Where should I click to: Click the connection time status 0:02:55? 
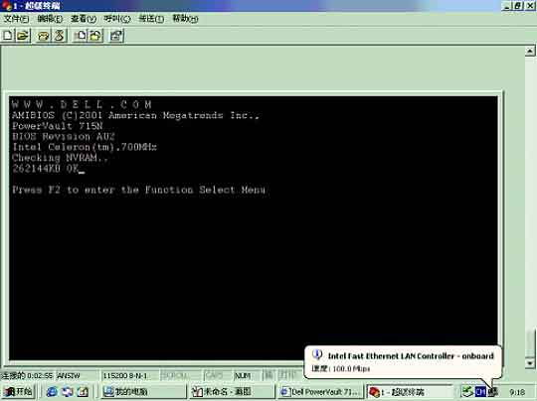click(28, 376)
